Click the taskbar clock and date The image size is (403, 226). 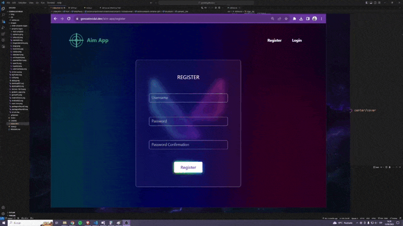tap(389, 223)
